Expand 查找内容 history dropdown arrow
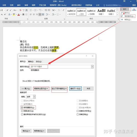Screen dimensions: 137x137 [92, 67]
